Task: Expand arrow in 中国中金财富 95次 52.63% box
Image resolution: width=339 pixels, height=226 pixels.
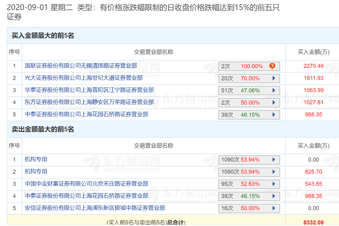Action: click(x=274, y=184)
